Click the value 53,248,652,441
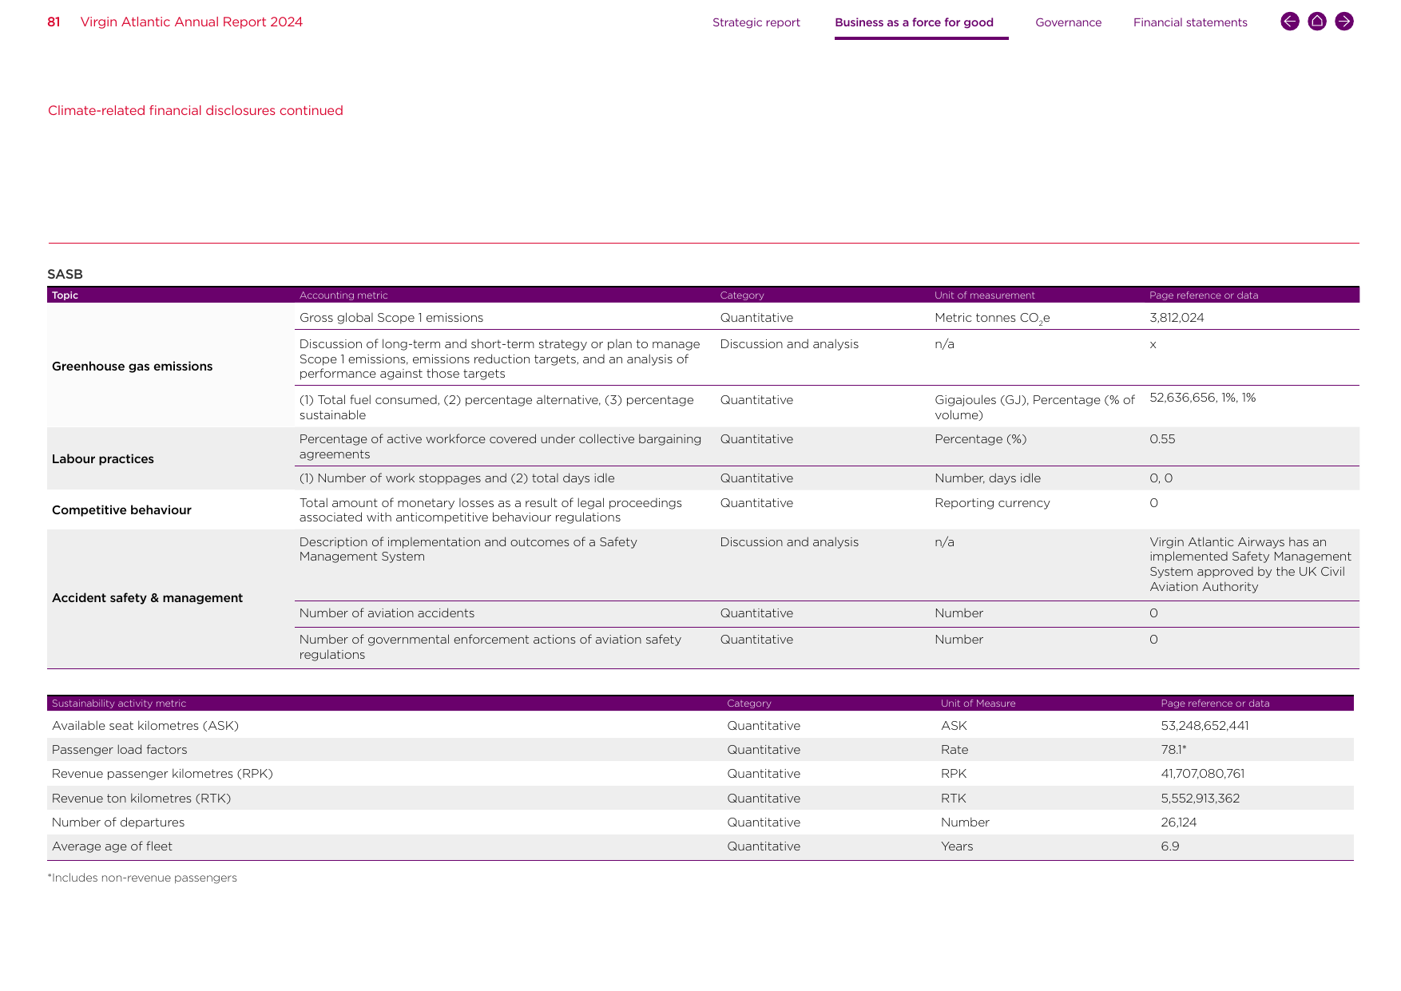This screenshot has height=991, width=1401. pos(1205,726)
